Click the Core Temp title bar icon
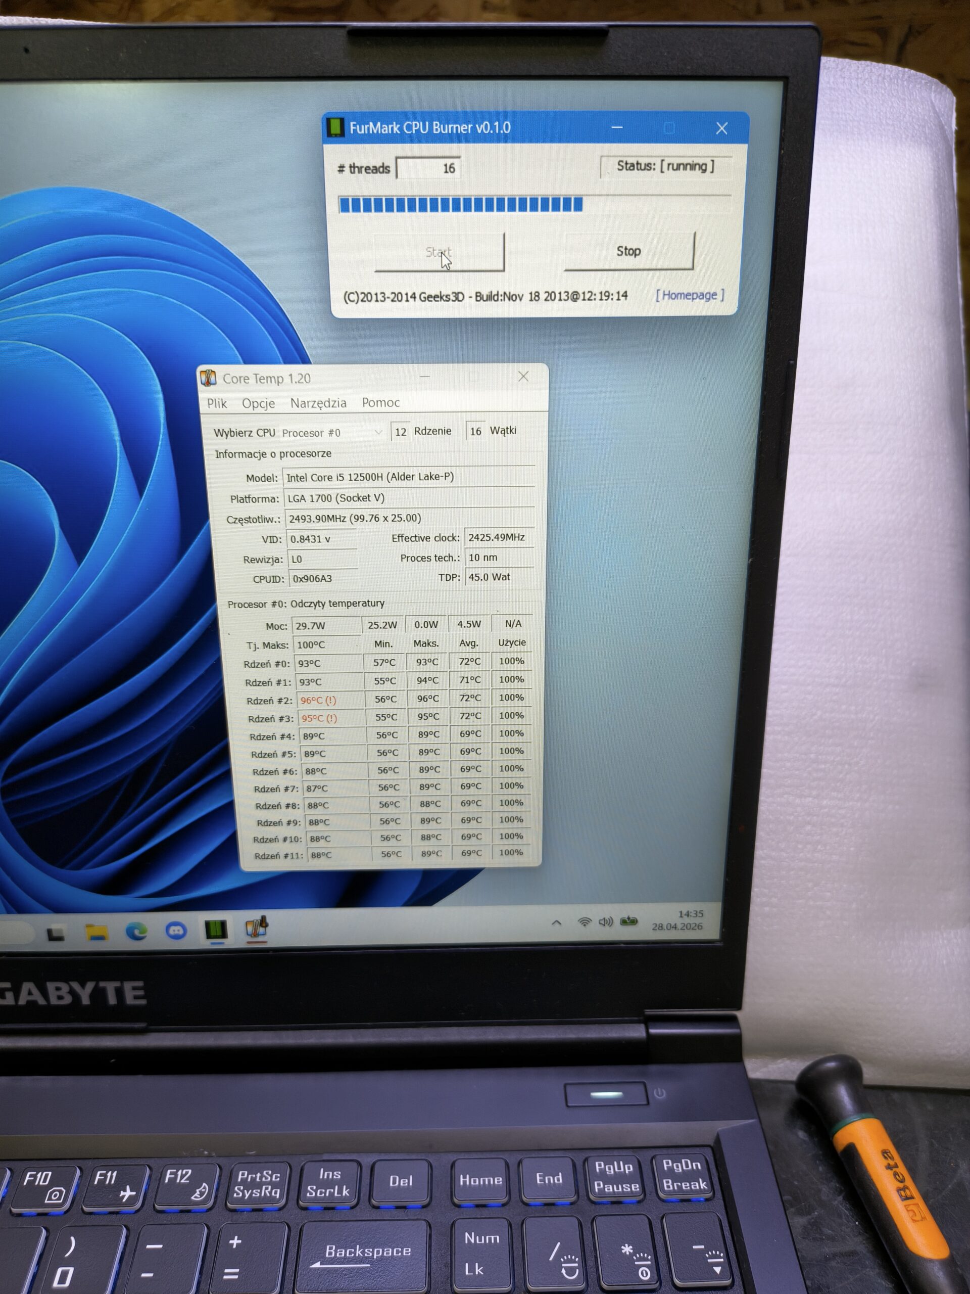Image resolution: width=970 pixels, height=1294 pixels. tap(209, 379)
